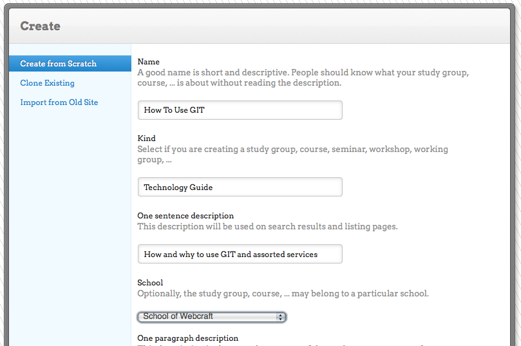Click the Kind field label
This screenshot has width=521, height=346.
click(x=146, y=139)
